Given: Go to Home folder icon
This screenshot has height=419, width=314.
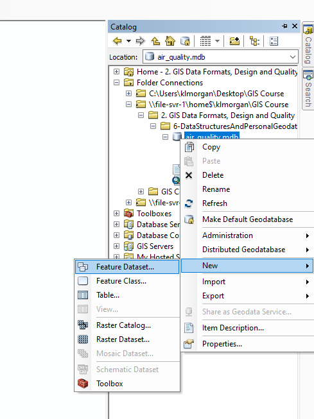Looking at the screenshot, I should pos(170,41).
